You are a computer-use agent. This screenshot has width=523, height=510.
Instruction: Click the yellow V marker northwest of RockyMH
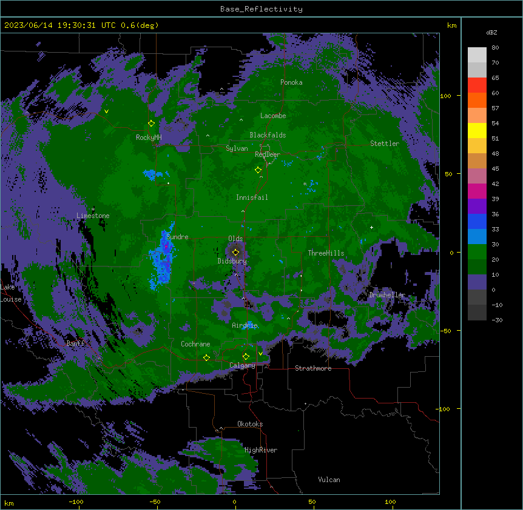point(106,111)
